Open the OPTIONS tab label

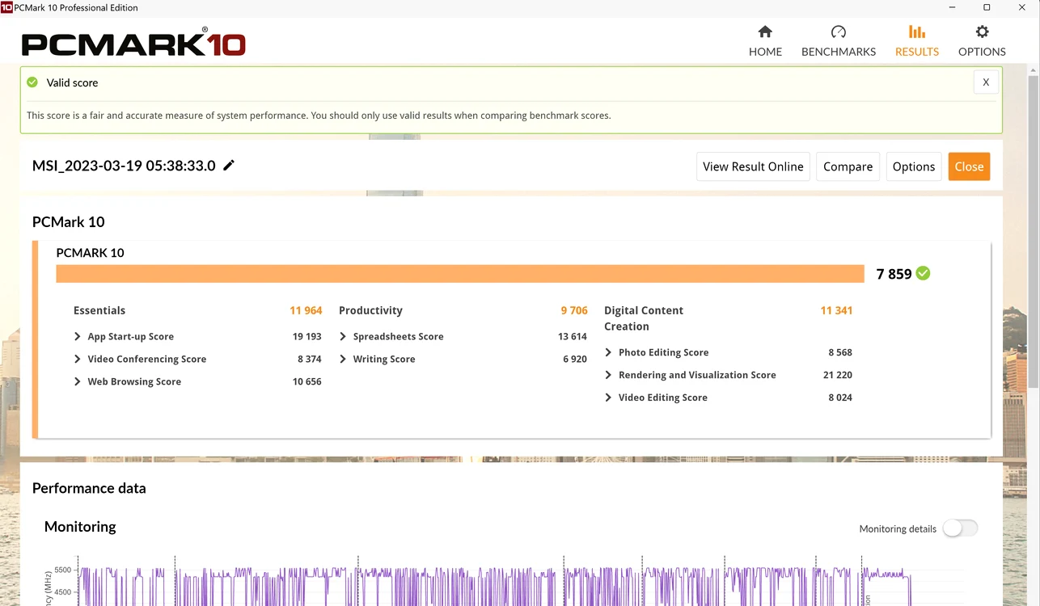pos(982,52)
